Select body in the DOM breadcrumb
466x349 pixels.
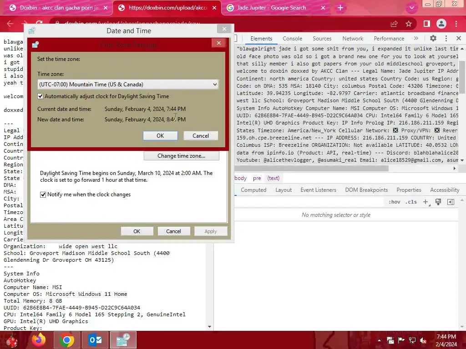click(240, 178)
